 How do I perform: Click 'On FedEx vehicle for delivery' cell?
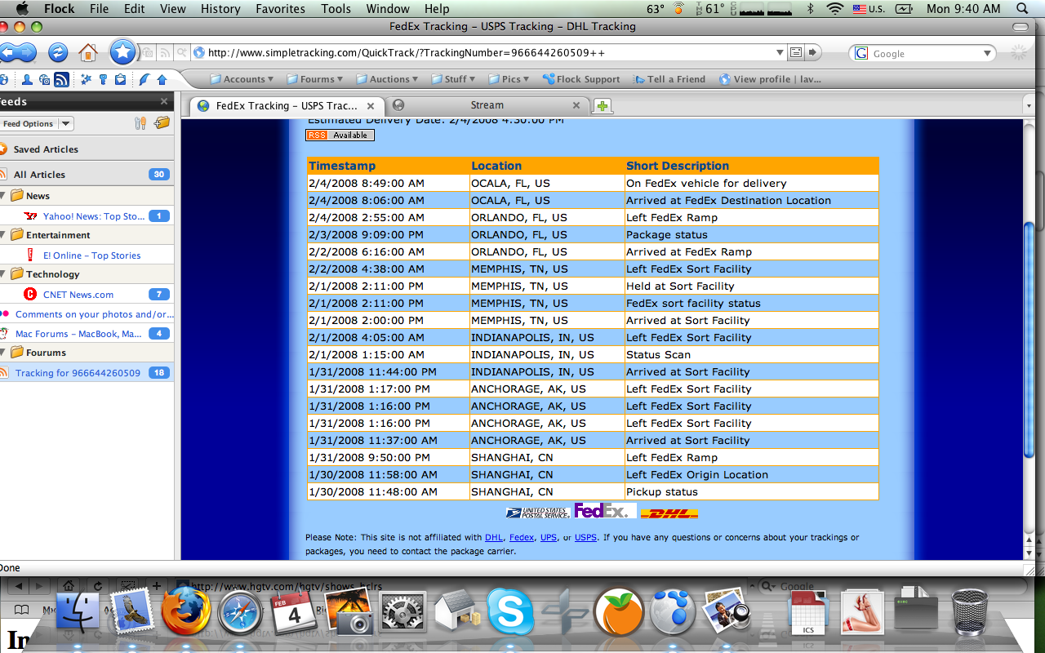[x=752, y=184]
